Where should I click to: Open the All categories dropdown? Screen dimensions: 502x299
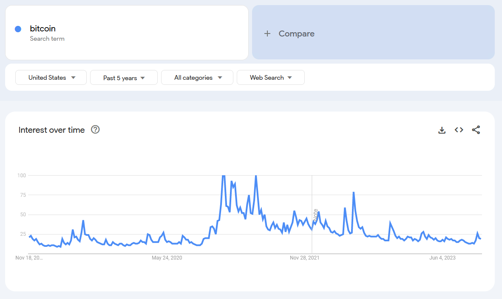point(197,78)
